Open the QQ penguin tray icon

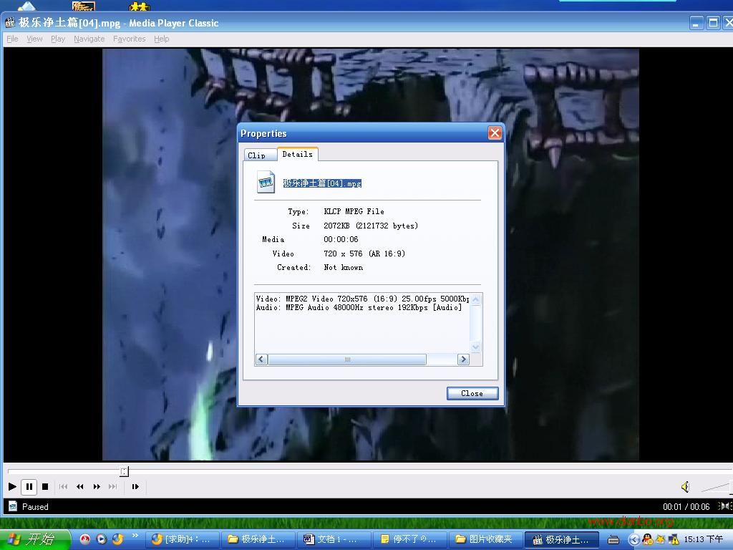point(647,539)
